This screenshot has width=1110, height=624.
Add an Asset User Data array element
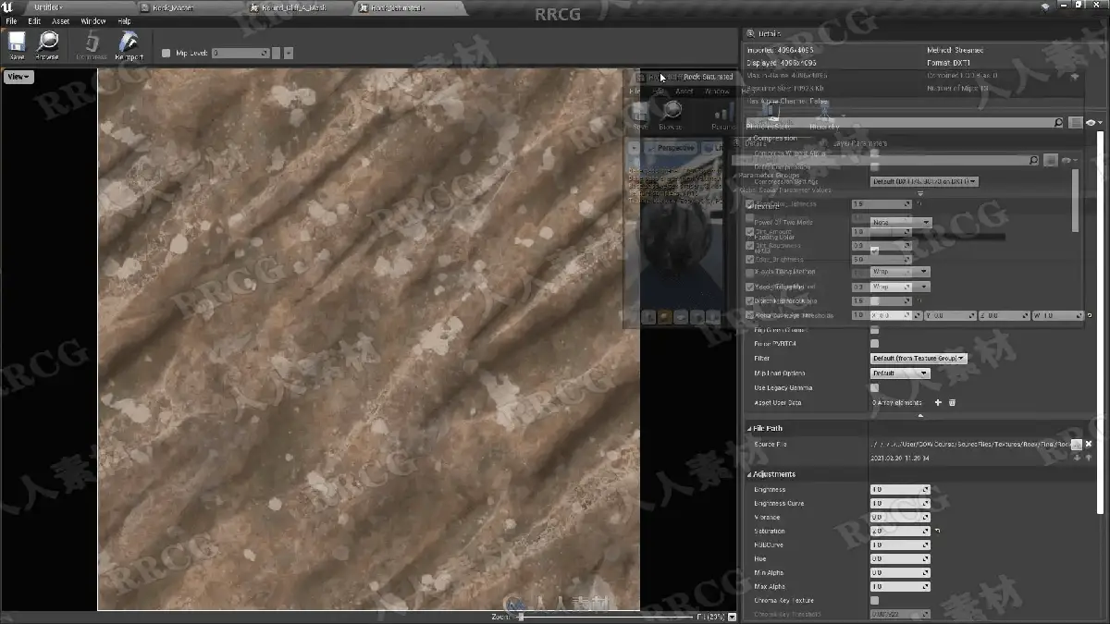pyautogui.click(x=938, y=403)
